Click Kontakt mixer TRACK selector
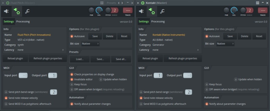This screenshot has width=270, height=111. (263, 10)
